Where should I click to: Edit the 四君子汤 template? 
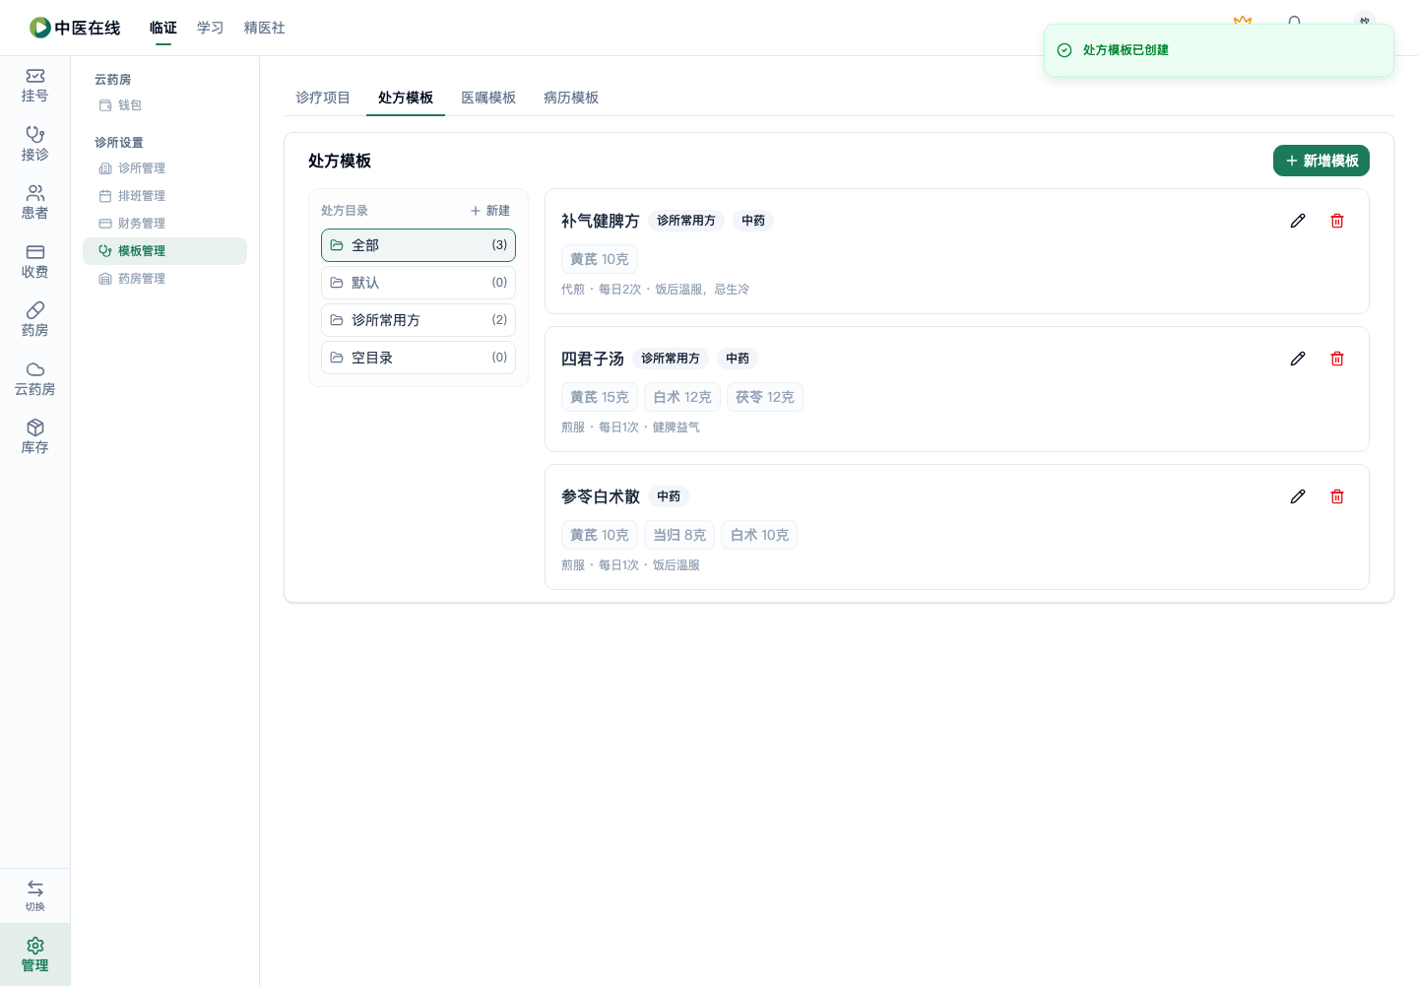click(1298, 359)
